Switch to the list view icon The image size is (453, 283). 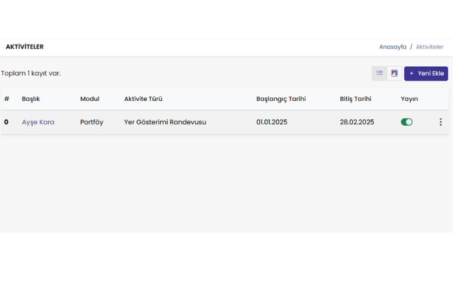point(379,73)
